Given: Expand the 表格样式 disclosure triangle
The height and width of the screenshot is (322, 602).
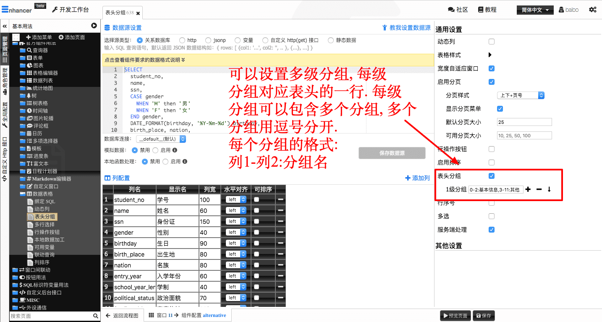Looking at the screenshot, I should point(490,55).
